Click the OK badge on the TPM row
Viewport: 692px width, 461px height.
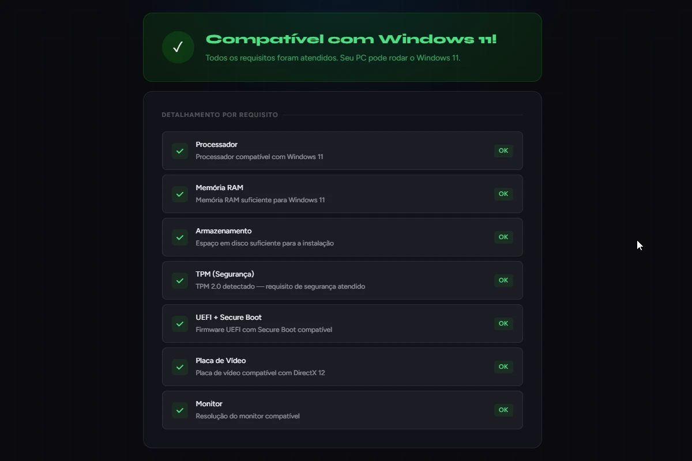tap(503, 280)
